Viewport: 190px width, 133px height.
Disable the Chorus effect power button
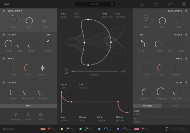(4, 82)
